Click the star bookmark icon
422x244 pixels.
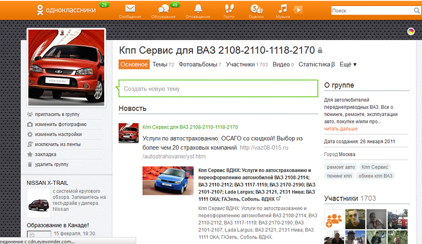tap(30, 154)
